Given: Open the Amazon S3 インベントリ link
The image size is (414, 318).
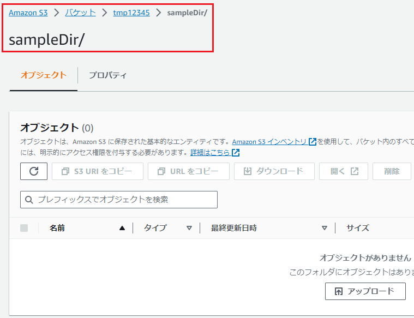Looking at the screenshot, I should tap(269, 142).
